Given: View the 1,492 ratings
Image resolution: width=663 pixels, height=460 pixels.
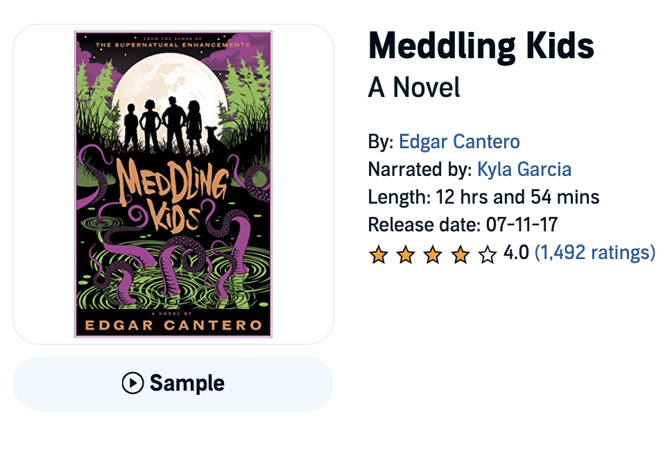Looking at the screenshot, I should tap(594, 253).
